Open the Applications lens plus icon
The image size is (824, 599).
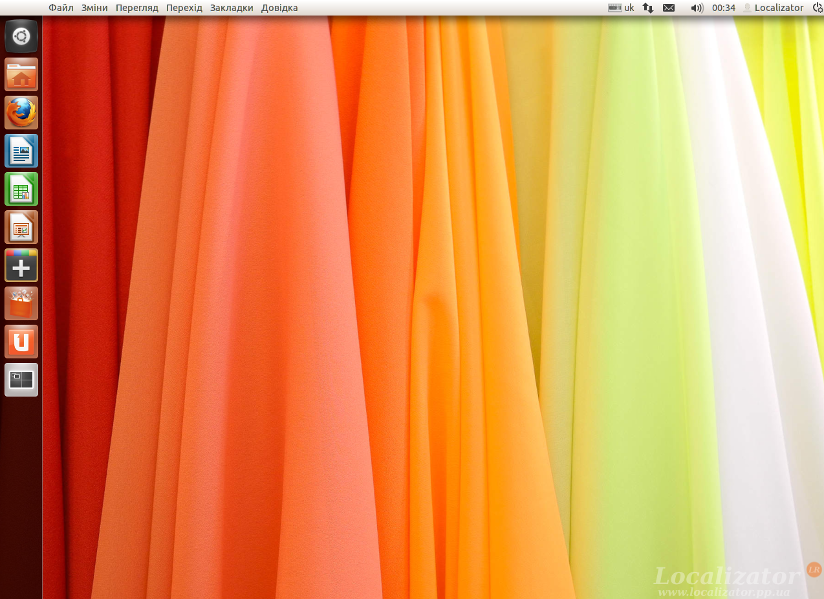click(x=21, y=265)
